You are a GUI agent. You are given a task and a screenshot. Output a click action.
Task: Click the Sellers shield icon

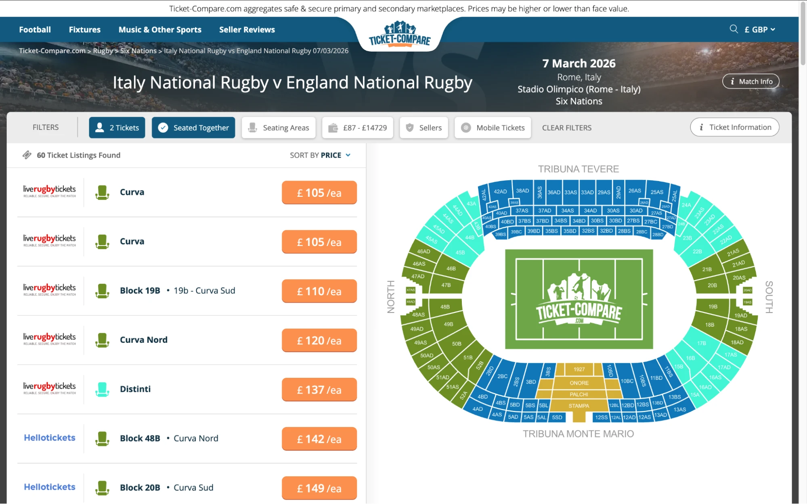click(409, 127)
